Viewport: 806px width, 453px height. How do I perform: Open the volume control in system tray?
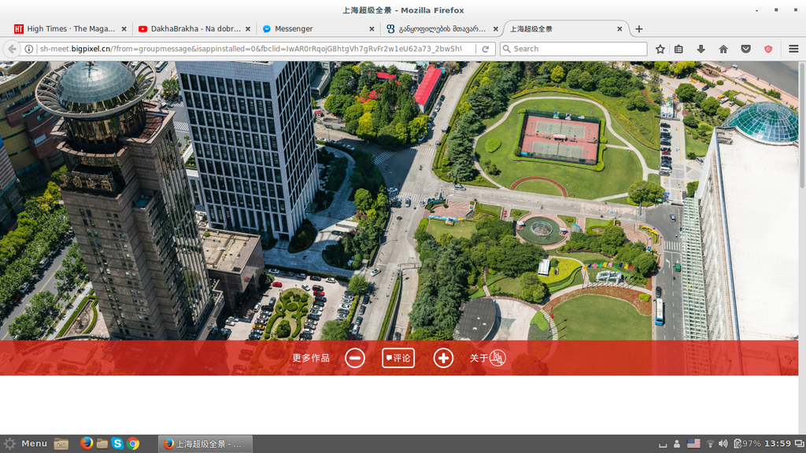pos(723,444)
